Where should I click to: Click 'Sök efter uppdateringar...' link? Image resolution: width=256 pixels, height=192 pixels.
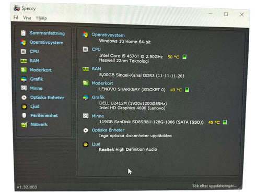(x=214, y=186)
